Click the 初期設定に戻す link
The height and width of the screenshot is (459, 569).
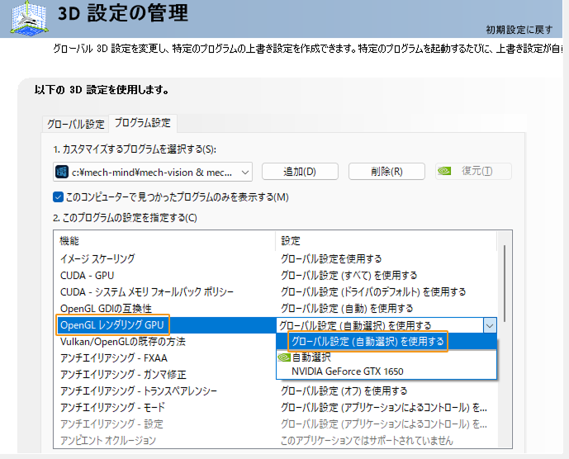[519, 30]
